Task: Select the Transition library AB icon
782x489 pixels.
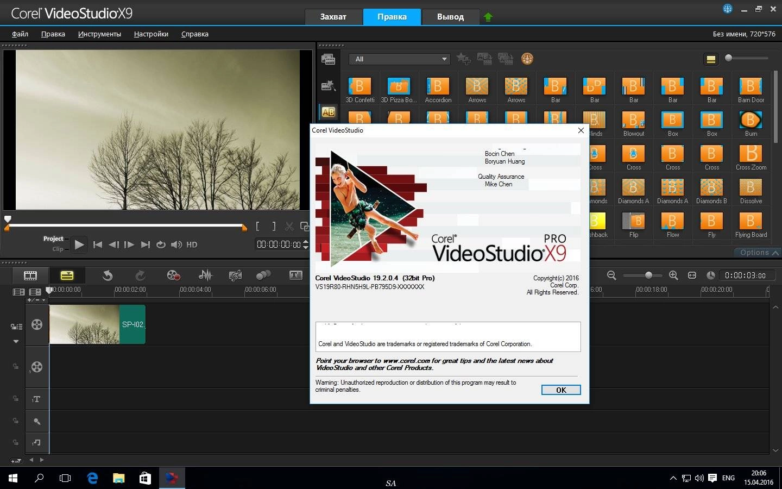Action: tap(328, 112)
